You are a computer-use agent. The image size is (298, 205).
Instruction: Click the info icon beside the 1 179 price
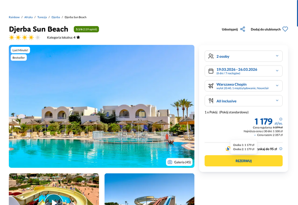tap(281, 119)
